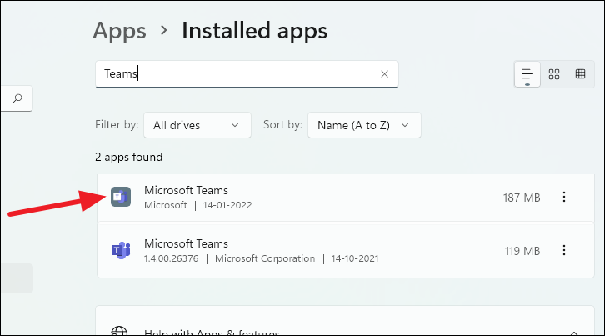This screenshot has height=336, width=605.
Task: Open more options for 119 MB Microsoft Teams
Action: [x=563, y=250]
